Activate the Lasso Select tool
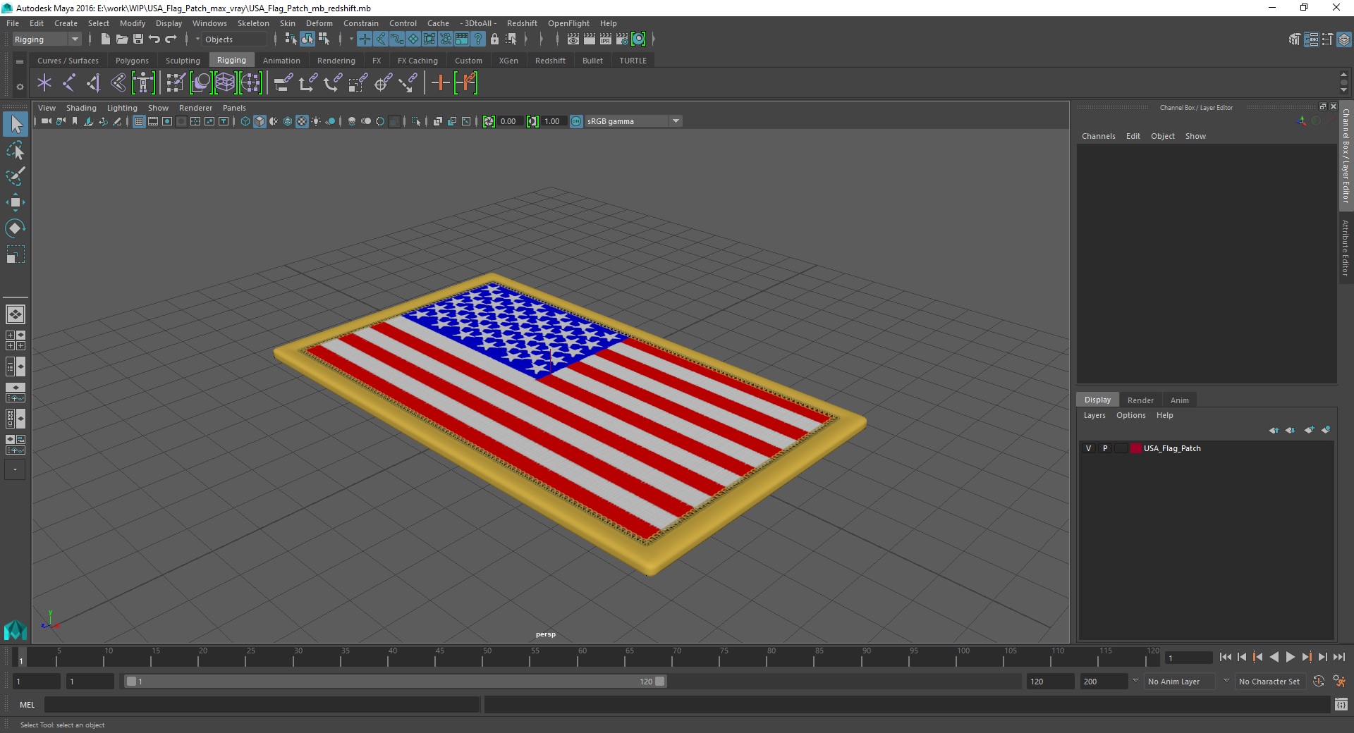 click(16, 151)
